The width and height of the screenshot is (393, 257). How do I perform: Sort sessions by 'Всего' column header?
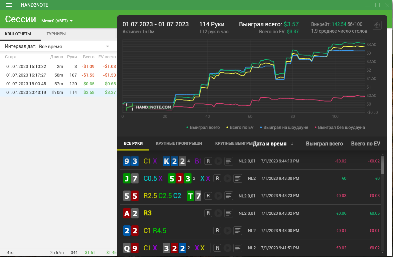pos(89,57)
